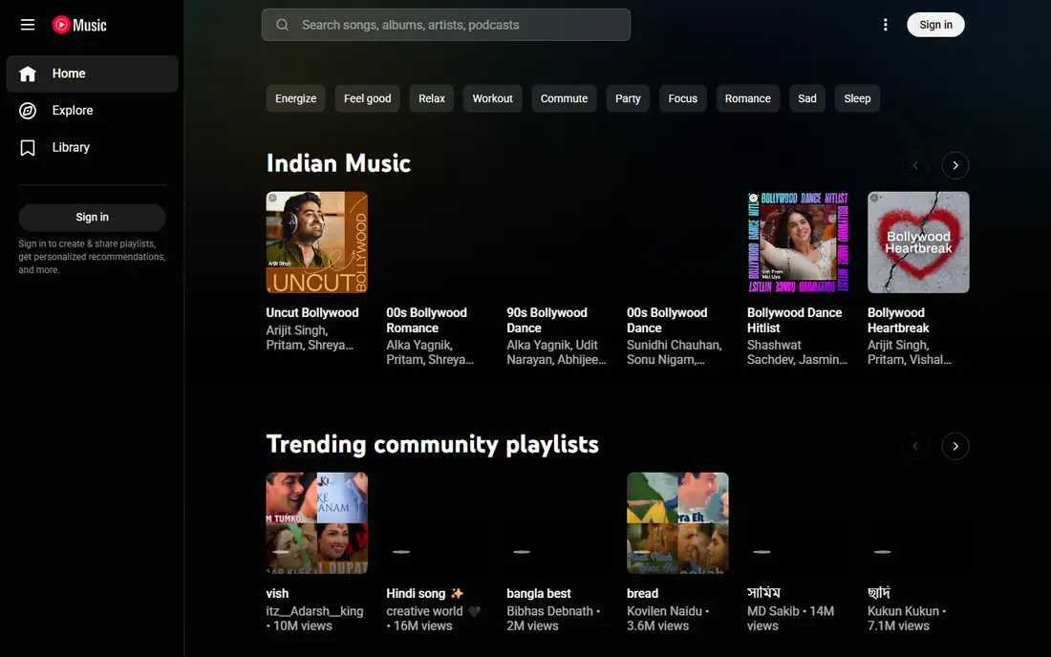
Task: Go to Library in sidebar
Action: click(92, 147)
